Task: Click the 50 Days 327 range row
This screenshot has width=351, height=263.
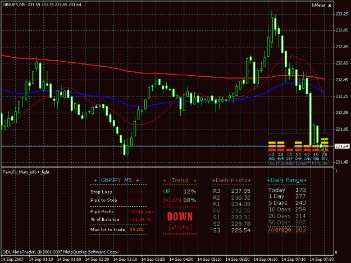Action: click(287, 223)
